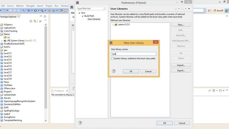Screen dimensions: 229x129
Task: Click the Save icon in Eclipse toolbar
Action: pos(11,10)
